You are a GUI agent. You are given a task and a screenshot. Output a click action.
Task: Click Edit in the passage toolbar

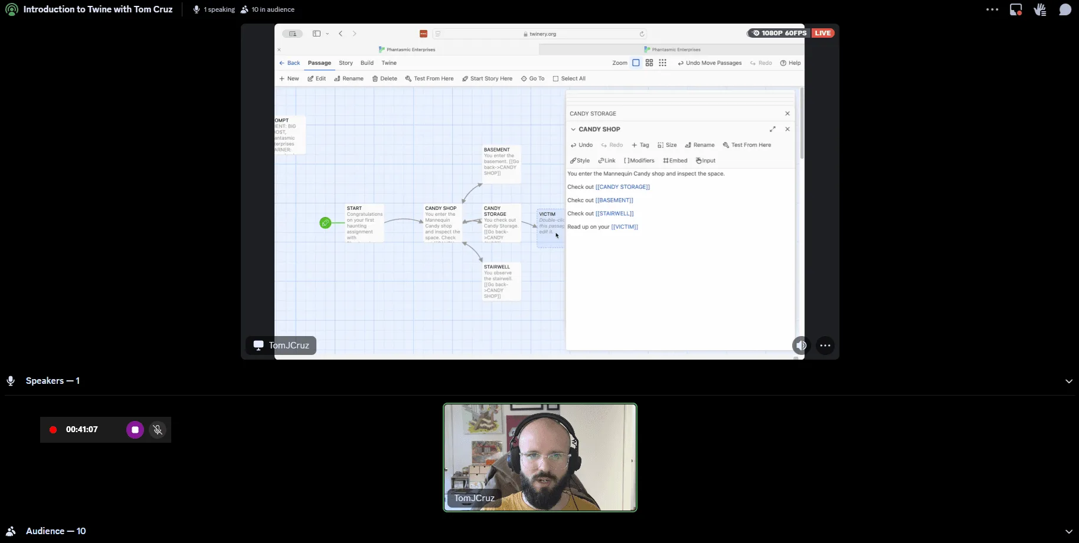pos(316,78)
